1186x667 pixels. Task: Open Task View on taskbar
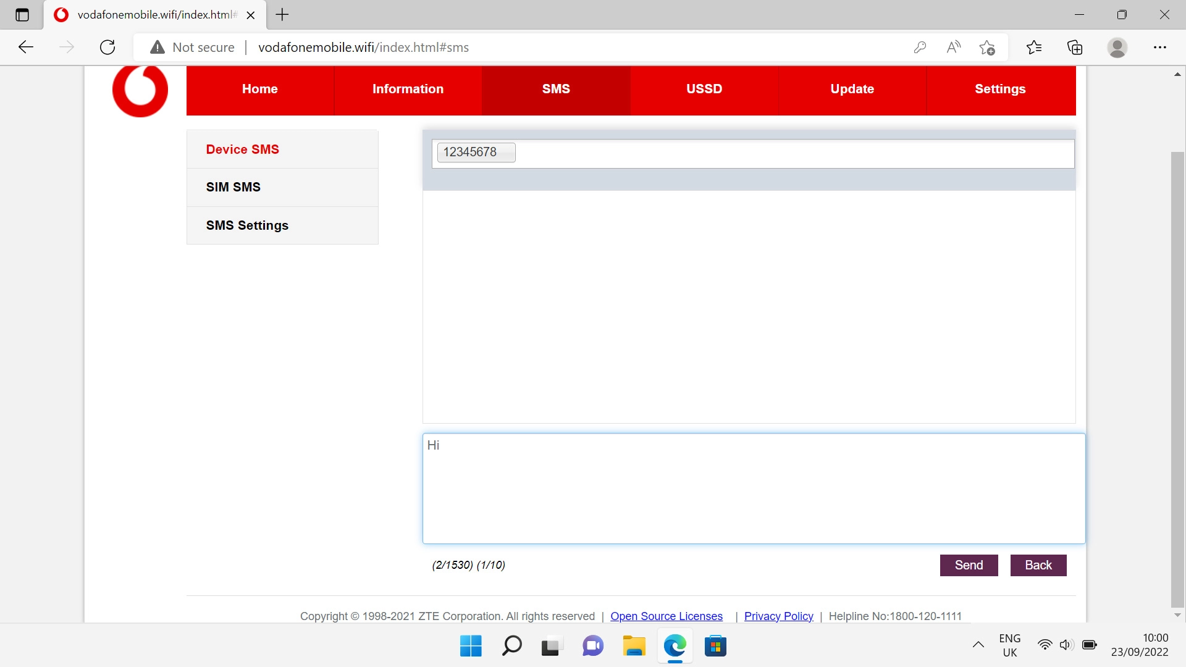tap(552, 646)
